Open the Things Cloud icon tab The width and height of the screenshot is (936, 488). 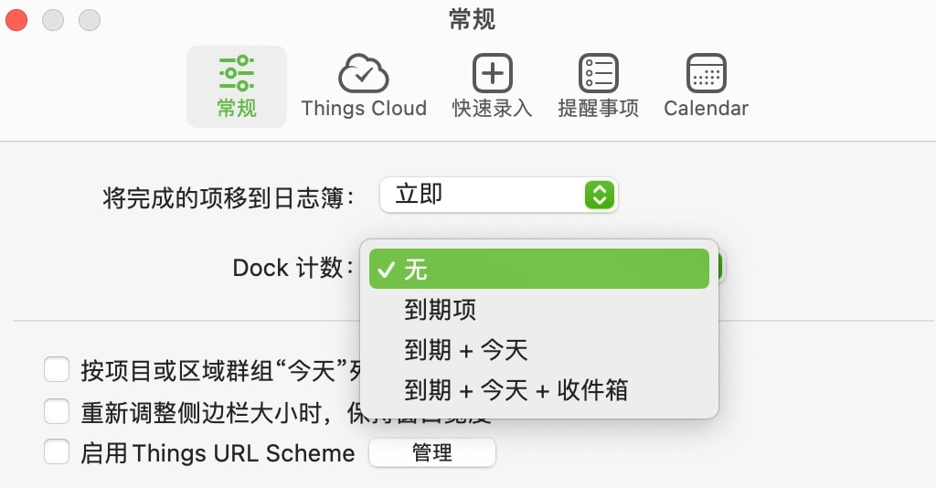364,72
